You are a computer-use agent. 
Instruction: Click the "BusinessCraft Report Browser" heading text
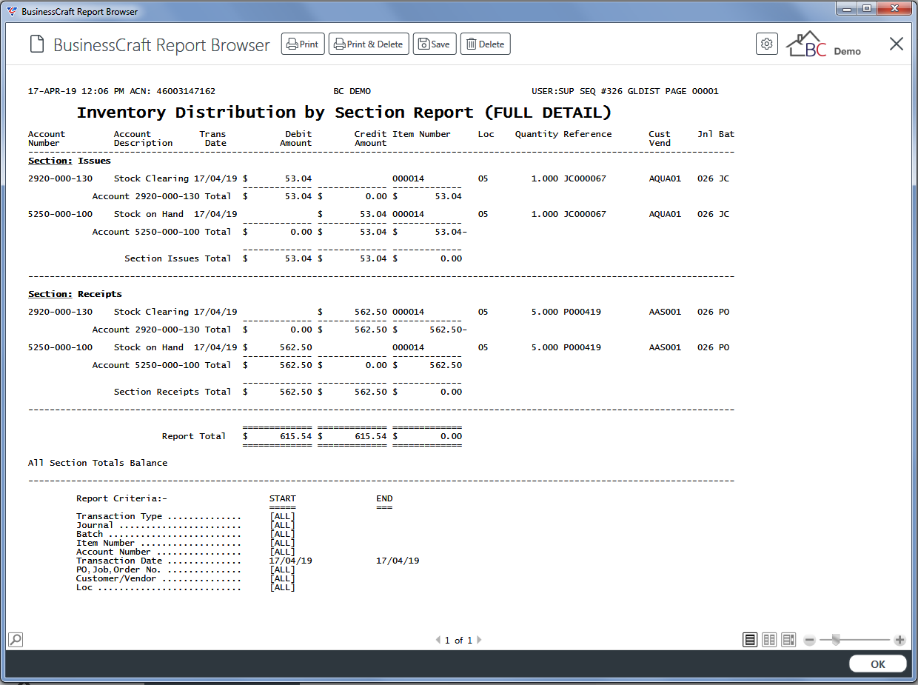click(x=161, y=45)
